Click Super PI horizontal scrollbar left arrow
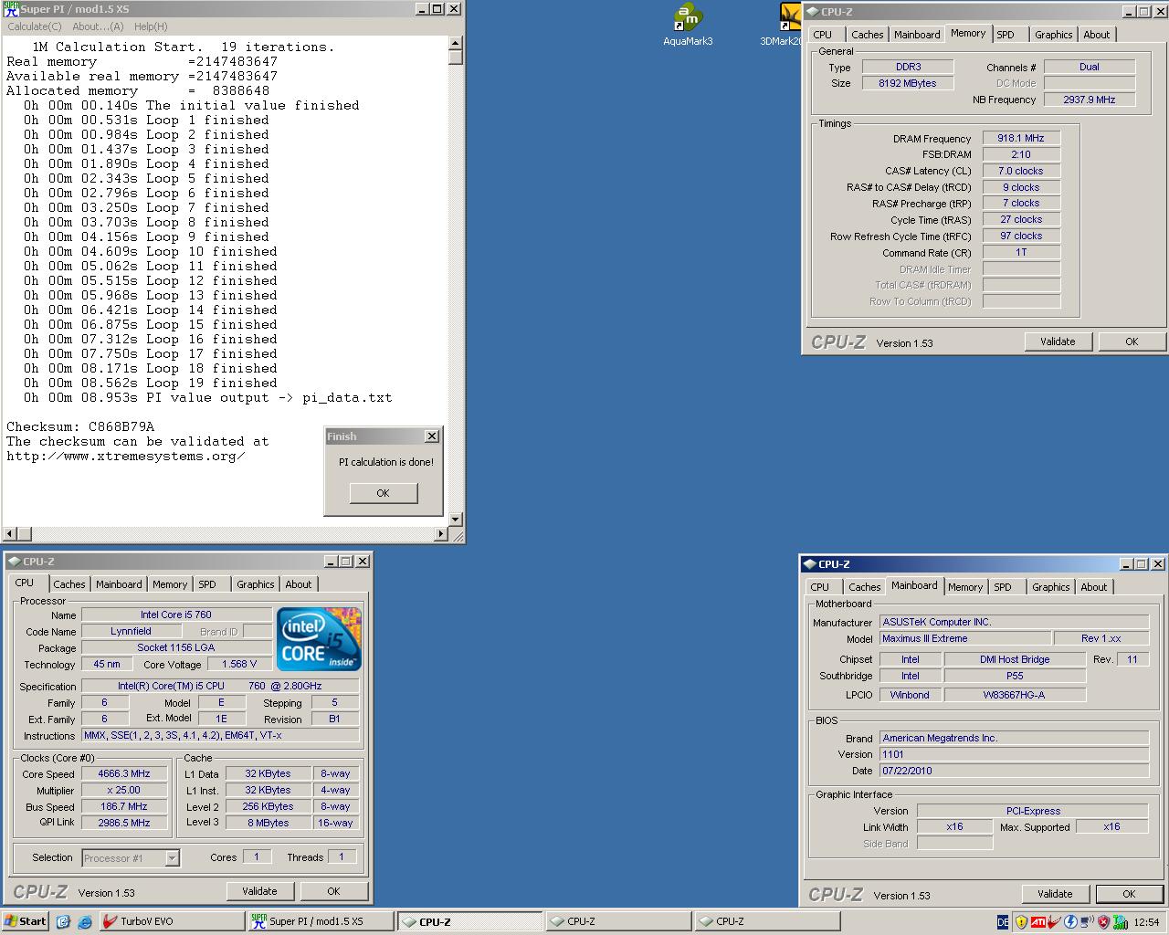 point(9,533)
